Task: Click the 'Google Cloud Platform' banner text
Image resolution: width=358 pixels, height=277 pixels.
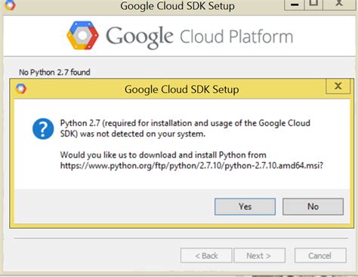Action: (199, 37)
